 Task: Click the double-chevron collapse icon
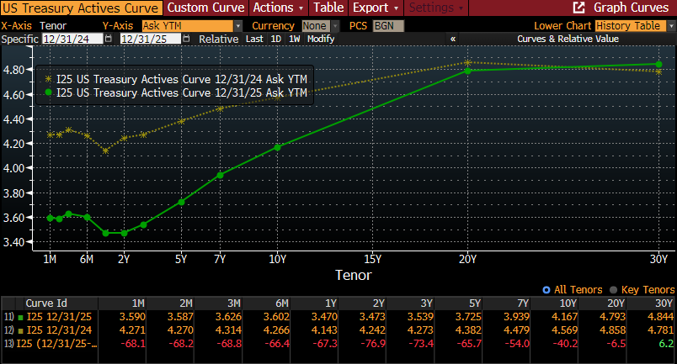click(453, 40)
